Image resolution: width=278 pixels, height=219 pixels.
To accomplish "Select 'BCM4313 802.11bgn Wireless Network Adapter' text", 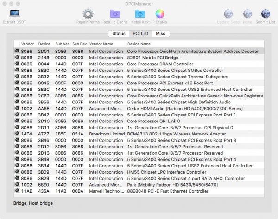I will coord(177,134).
